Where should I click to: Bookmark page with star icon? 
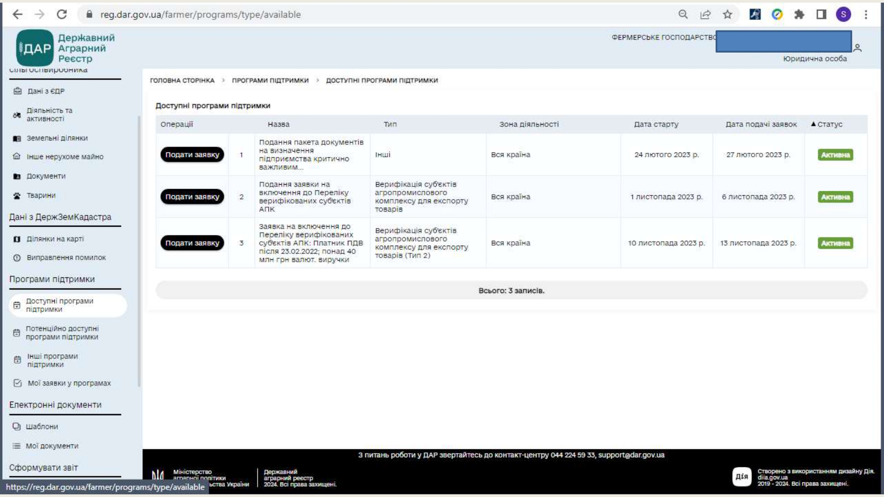tap(728, 15)
